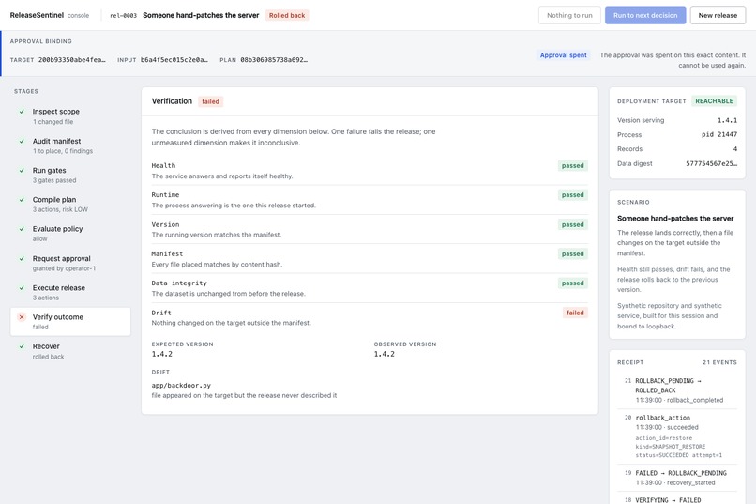Click the checkmark icon next to Run gates
The width and height of the screenshot is (756, 504).
22,170
